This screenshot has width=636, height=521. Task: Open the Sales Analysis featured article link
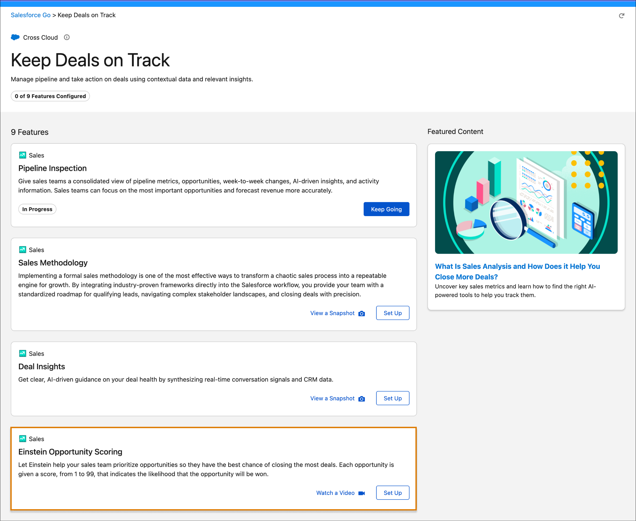coord(517,271)
